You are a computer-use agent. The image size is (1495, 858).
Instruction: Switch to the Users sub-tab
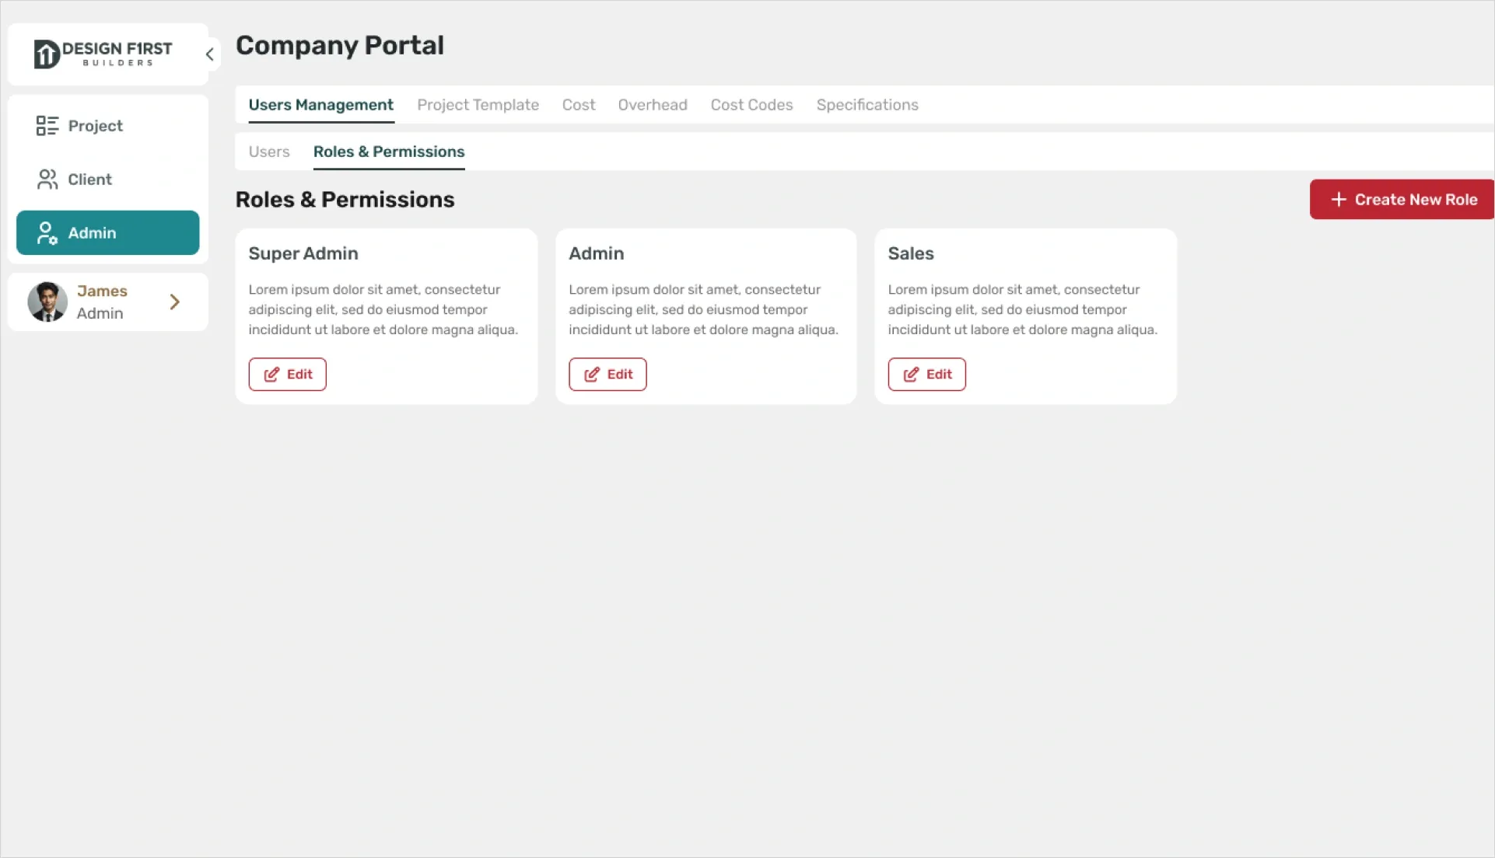[x=268, y=152]
